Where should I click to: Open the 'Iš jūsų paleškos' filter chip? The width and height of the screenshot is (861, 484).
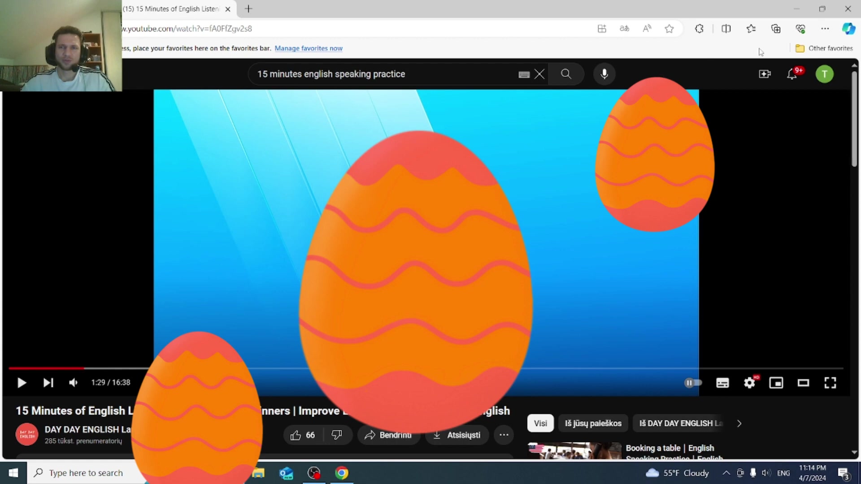pyautogui.click(x=593, y=423)
